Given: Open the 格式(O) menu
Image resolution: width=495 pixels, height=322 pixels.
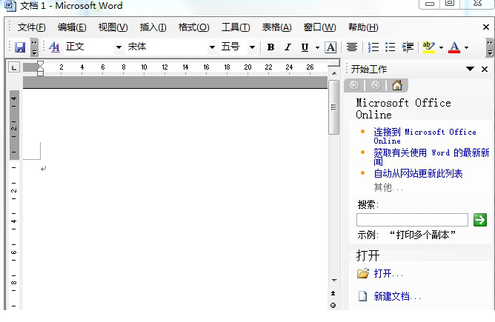Looking at the screenshot, I should click(194, 27).
